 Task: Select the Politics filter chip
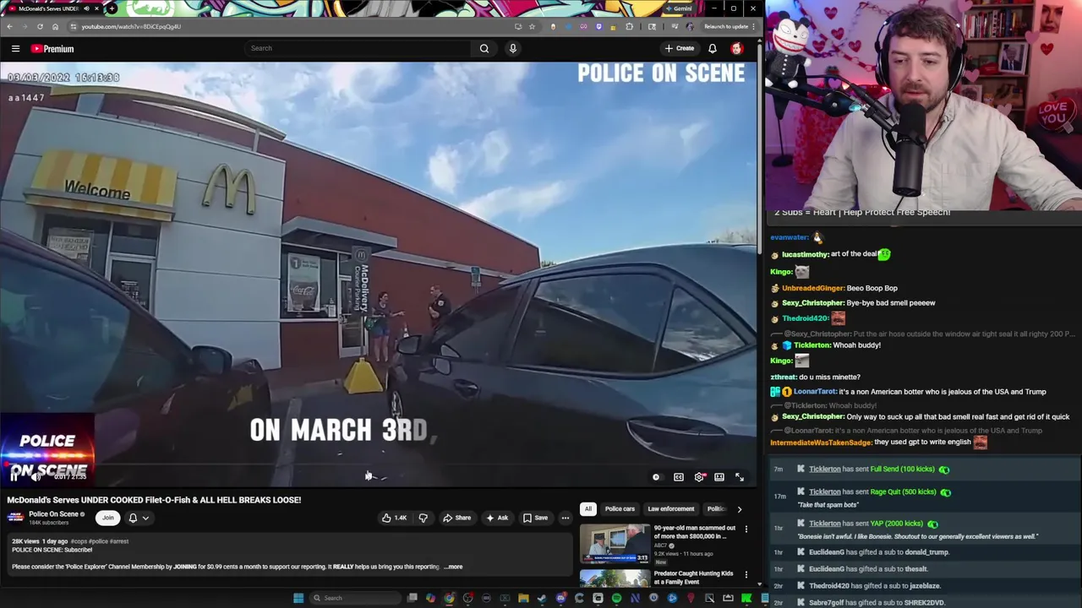click(716, 509)
